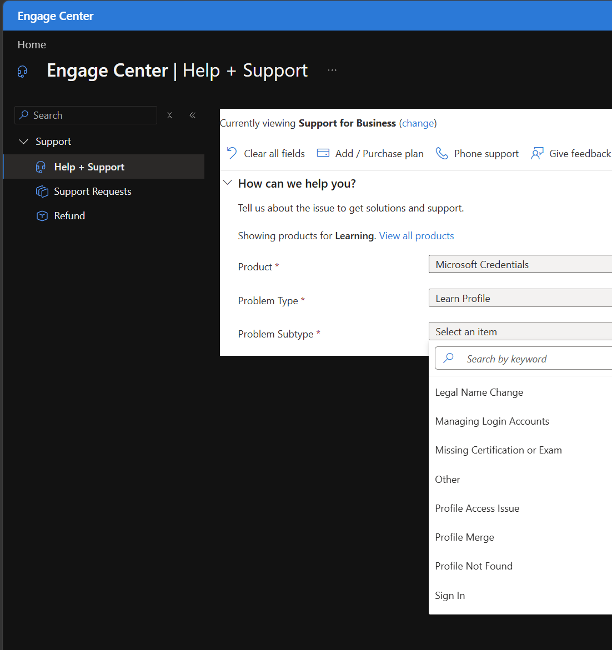Collapse the sidebar with the double chevron
This screenshot has width=612, height=650.
click(192, 115)
